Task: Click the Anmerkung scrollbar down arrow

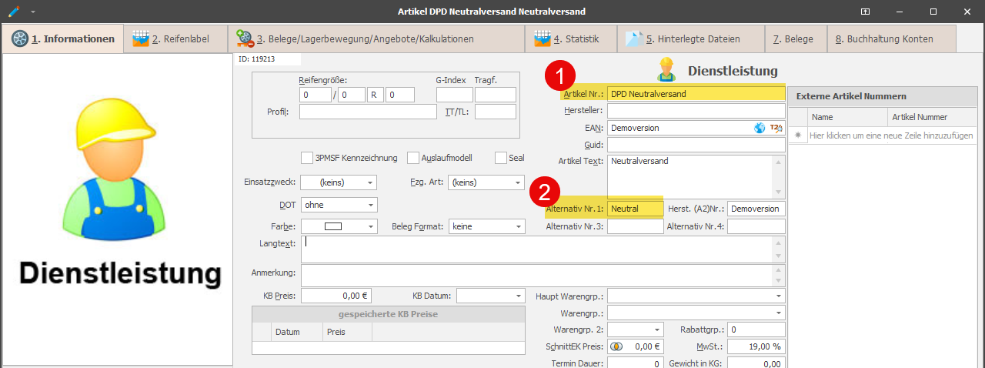Action: click(x=779, y=280)
